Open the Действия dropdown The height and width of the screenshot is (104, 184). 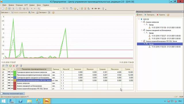[x=5, y=12]
